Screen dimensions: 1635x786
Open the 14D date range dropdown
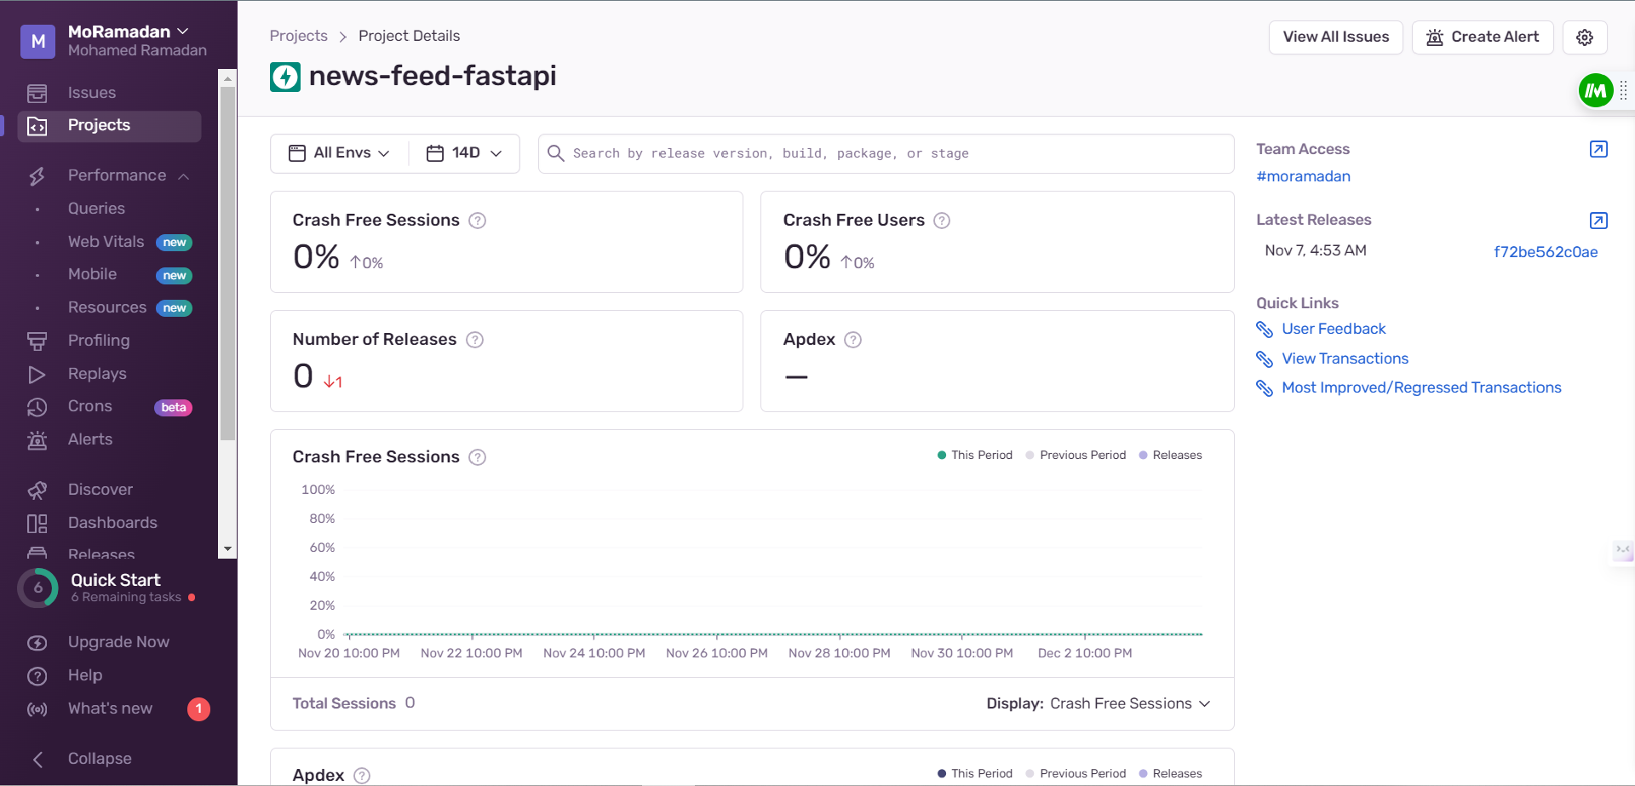point(464,153)
